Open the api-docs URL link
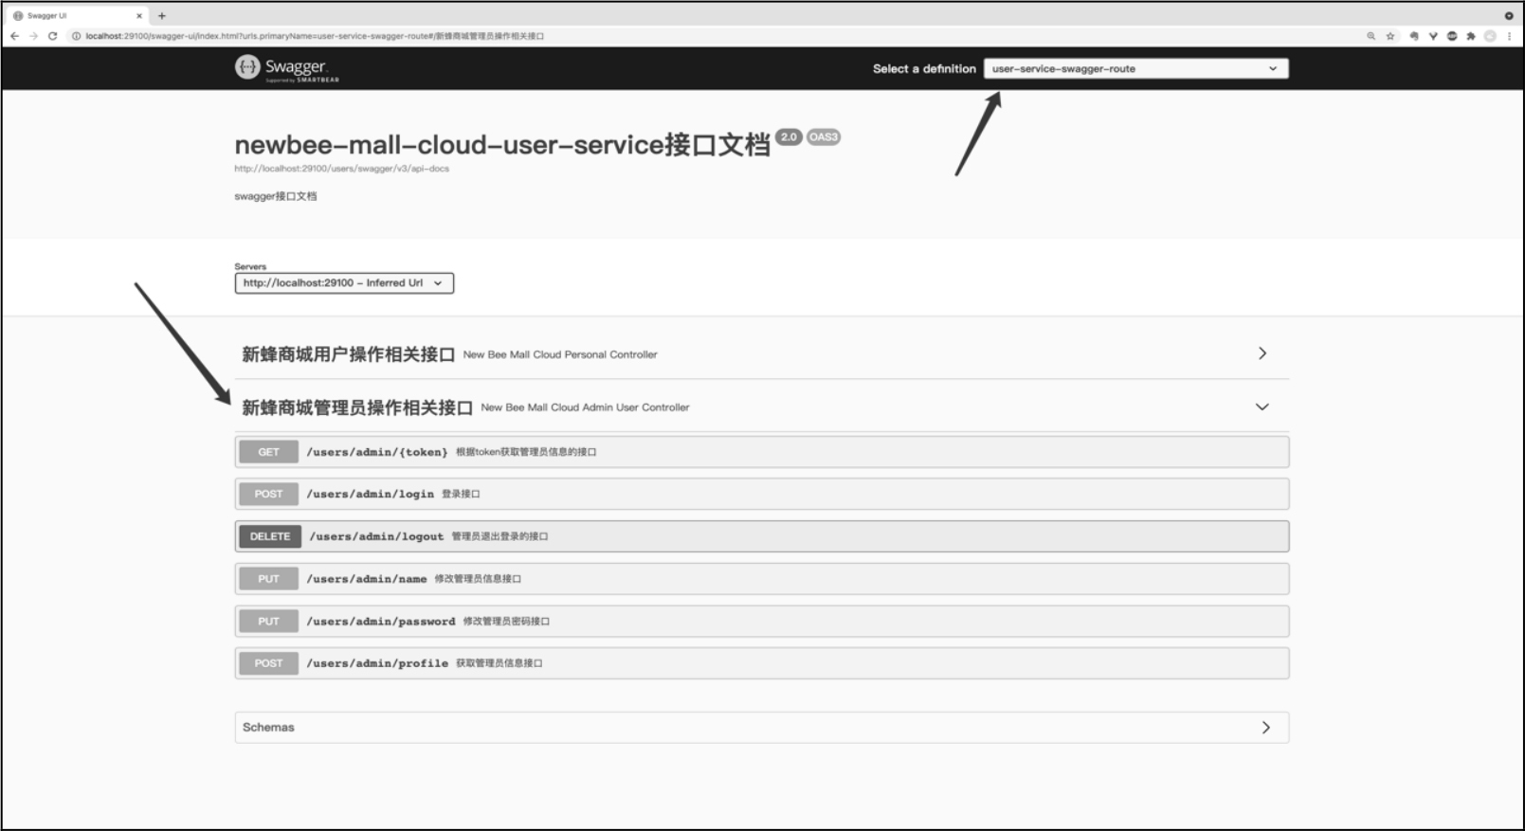The width and height of the screenshot is (1525, 831). coord(342,169)
